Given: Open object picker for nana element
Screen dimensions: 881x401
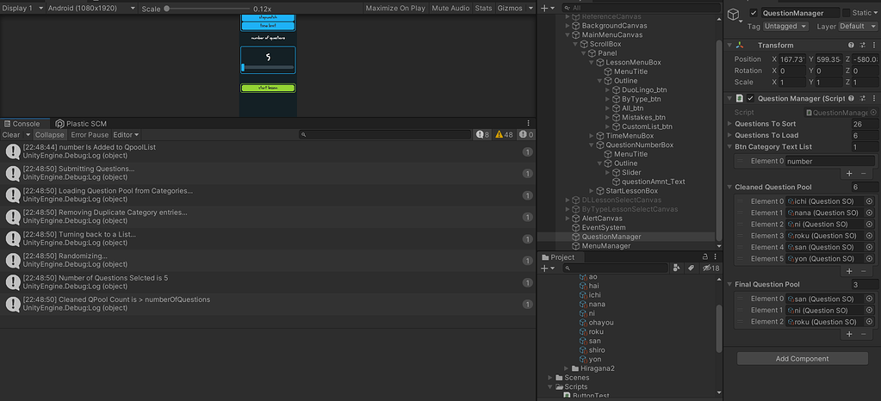Looking at the screenshot, I should click(869, 213).
